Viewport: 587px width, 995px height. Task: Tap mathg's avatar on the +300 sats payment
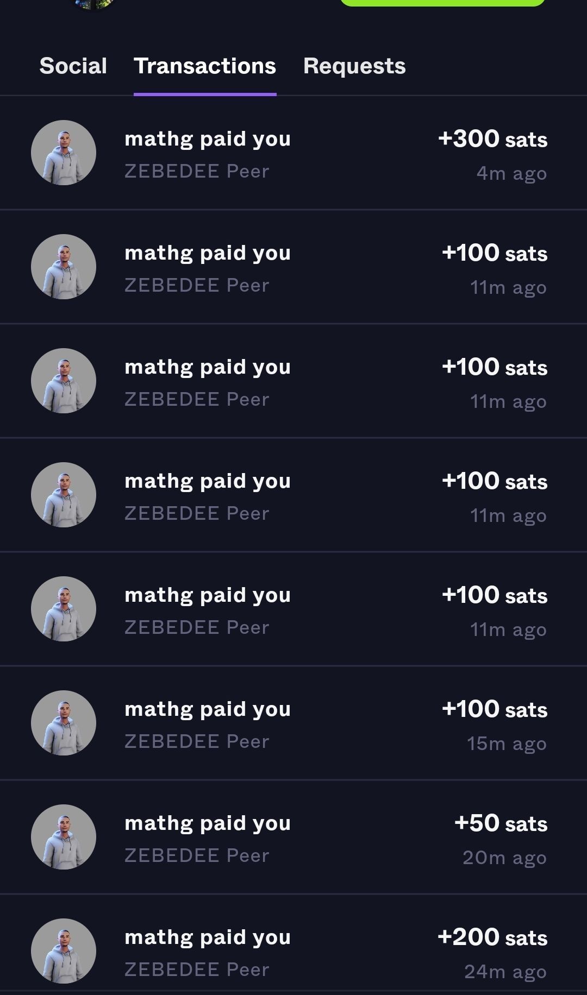click(64, 153)
